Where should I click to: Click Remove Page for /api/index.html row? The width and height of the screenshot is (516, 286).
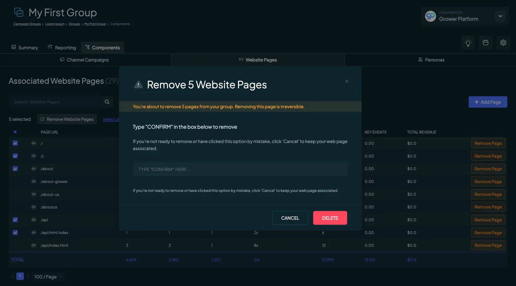pyautogui.click(x=488, y=245)
